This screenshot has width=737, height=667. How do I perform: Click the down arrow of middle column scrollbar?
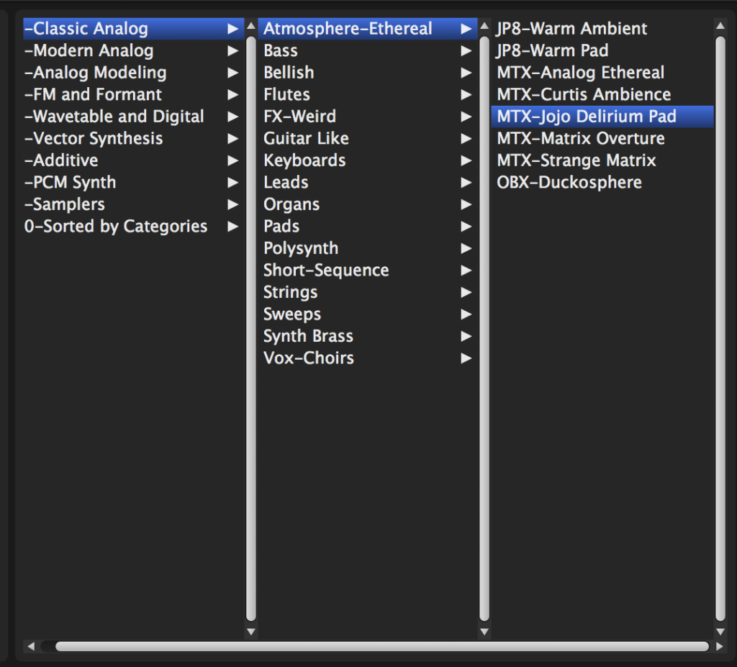click(484, 632)
